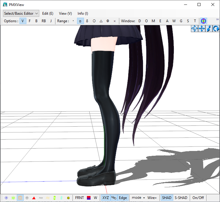This screenshot has width=220, height=202.
Task: Open window G from Window toolbar
Action: coord(181,21)
